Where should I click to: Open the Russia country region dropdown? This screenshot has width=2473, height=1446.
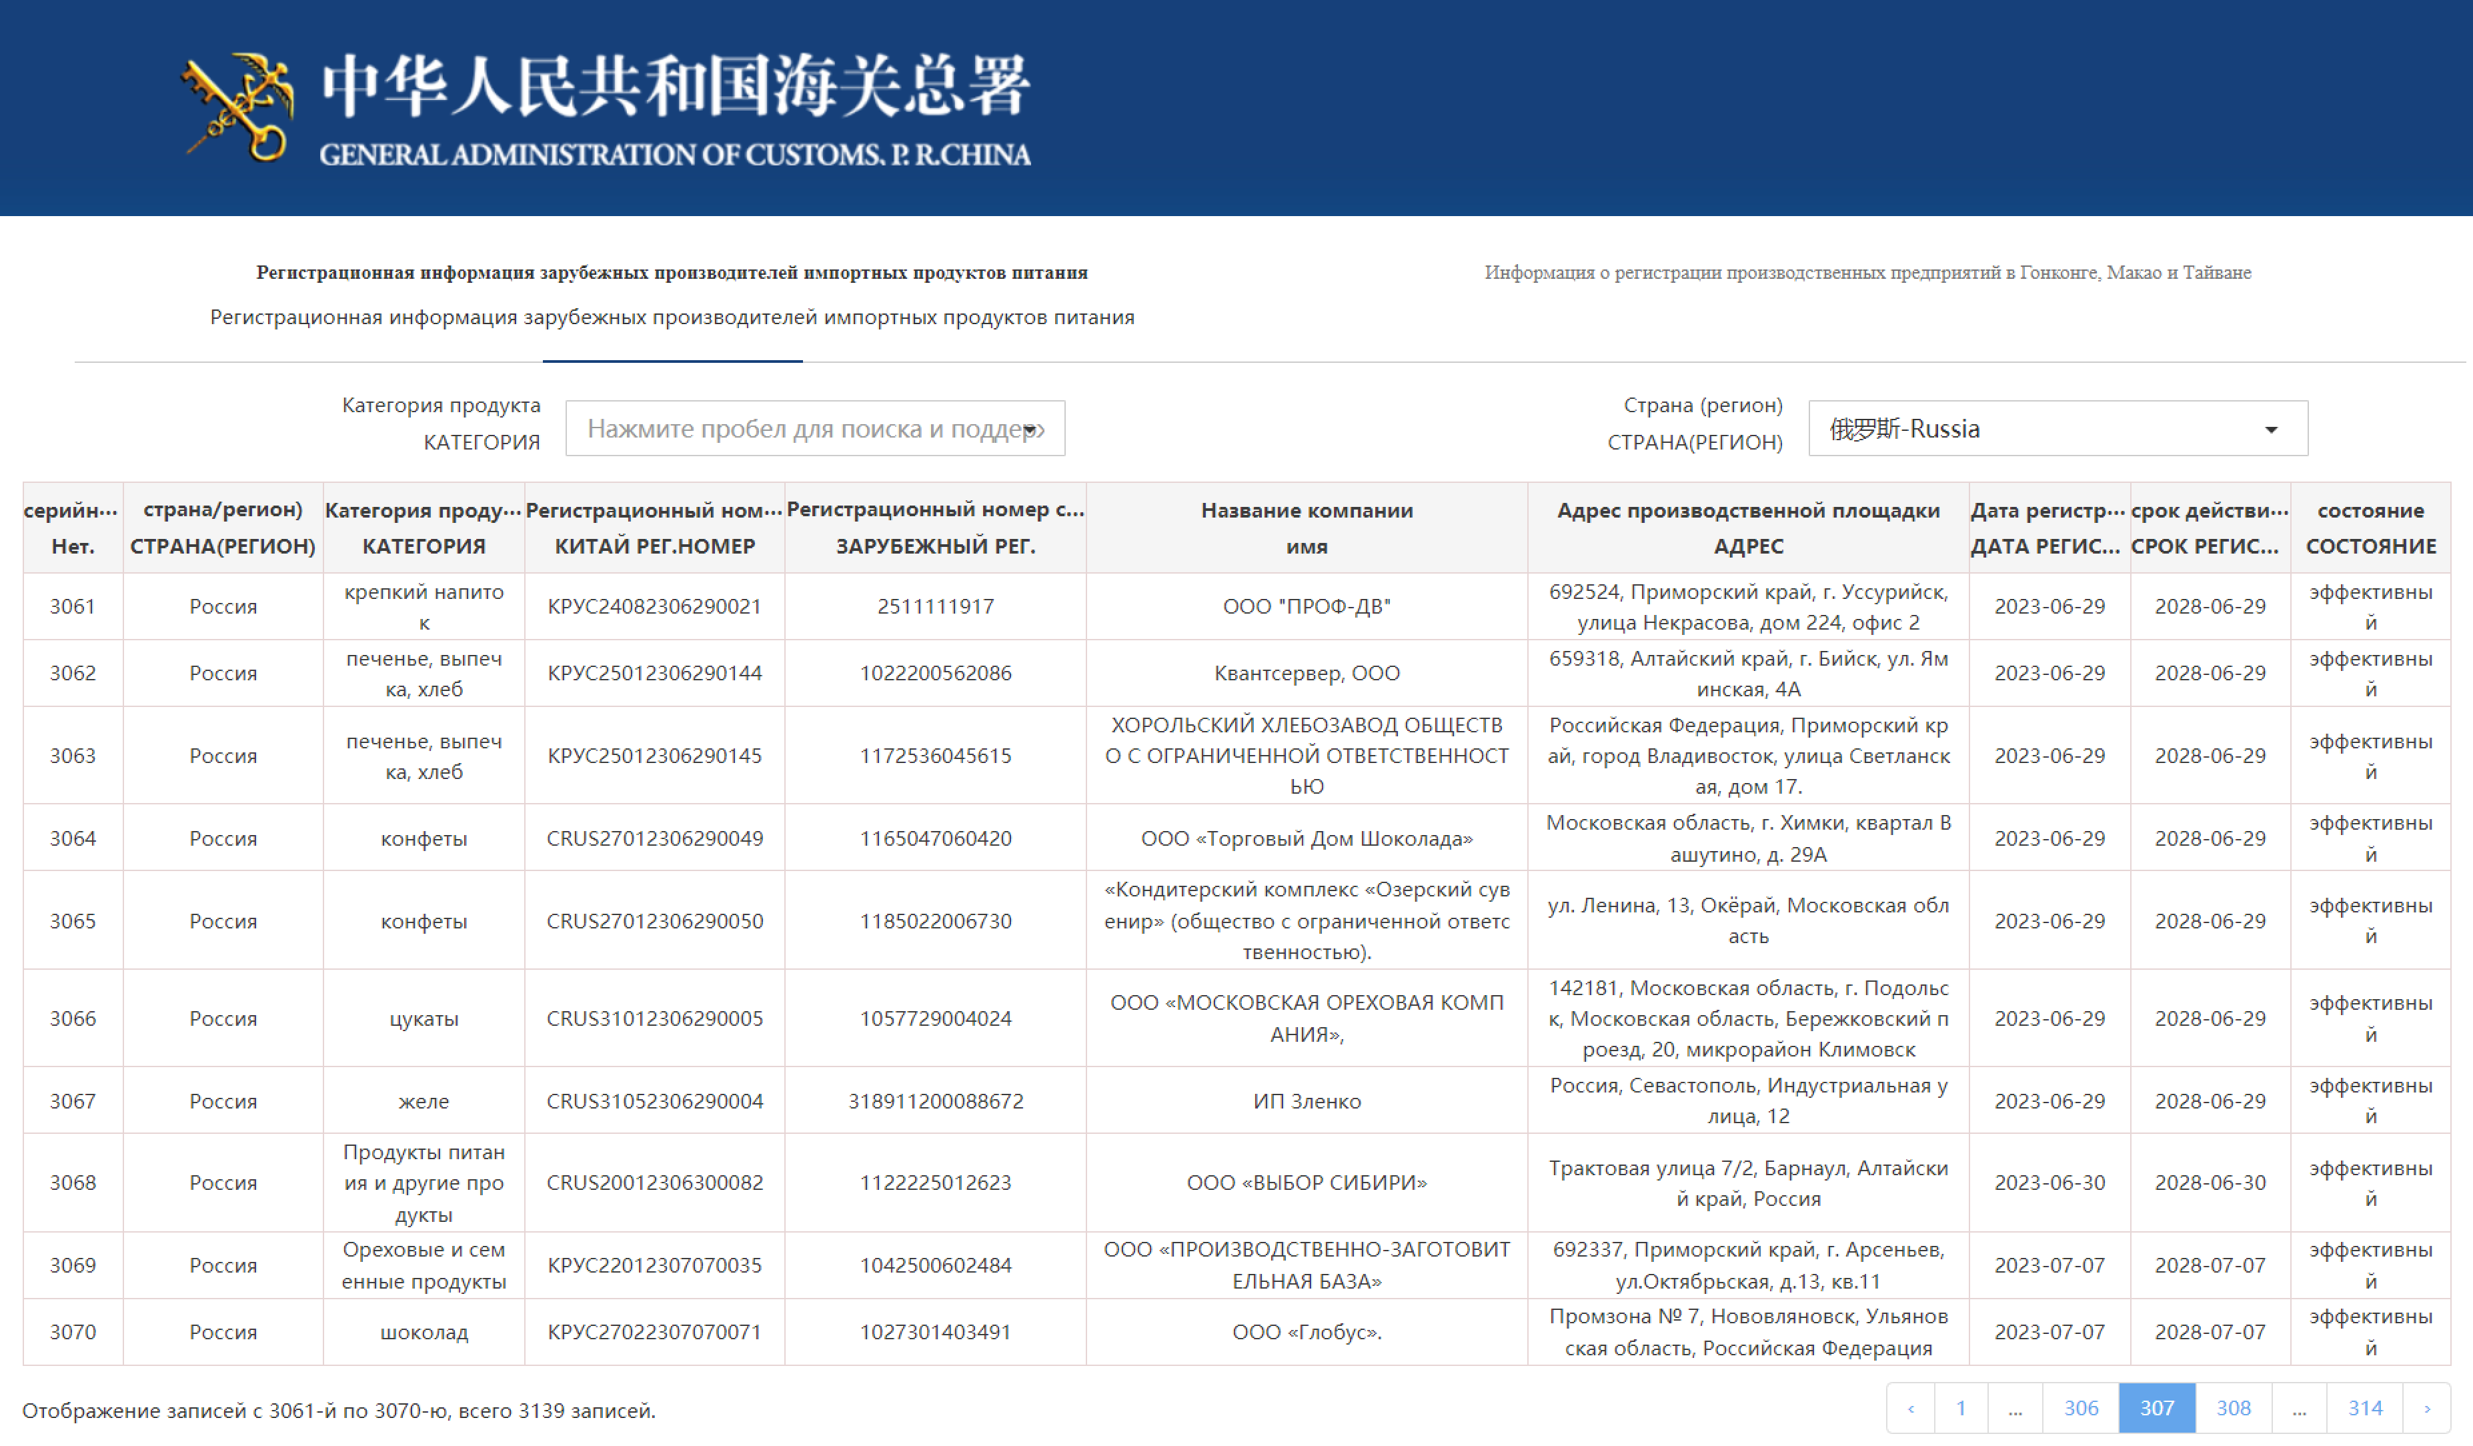[2058, 428]
